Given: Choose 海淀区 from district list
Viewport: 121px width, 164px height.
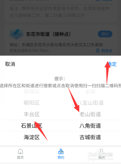Looking at the screenshot, I should tap(32, 137).
